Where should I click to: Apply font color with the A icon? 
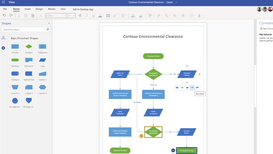click(100, 16)
